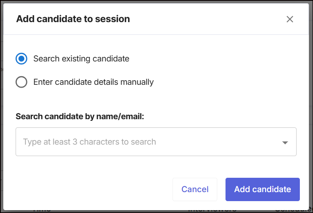Screen dimensions: 313x213
Task: Focus the candidate name/email search field
Action: point(148,142)
